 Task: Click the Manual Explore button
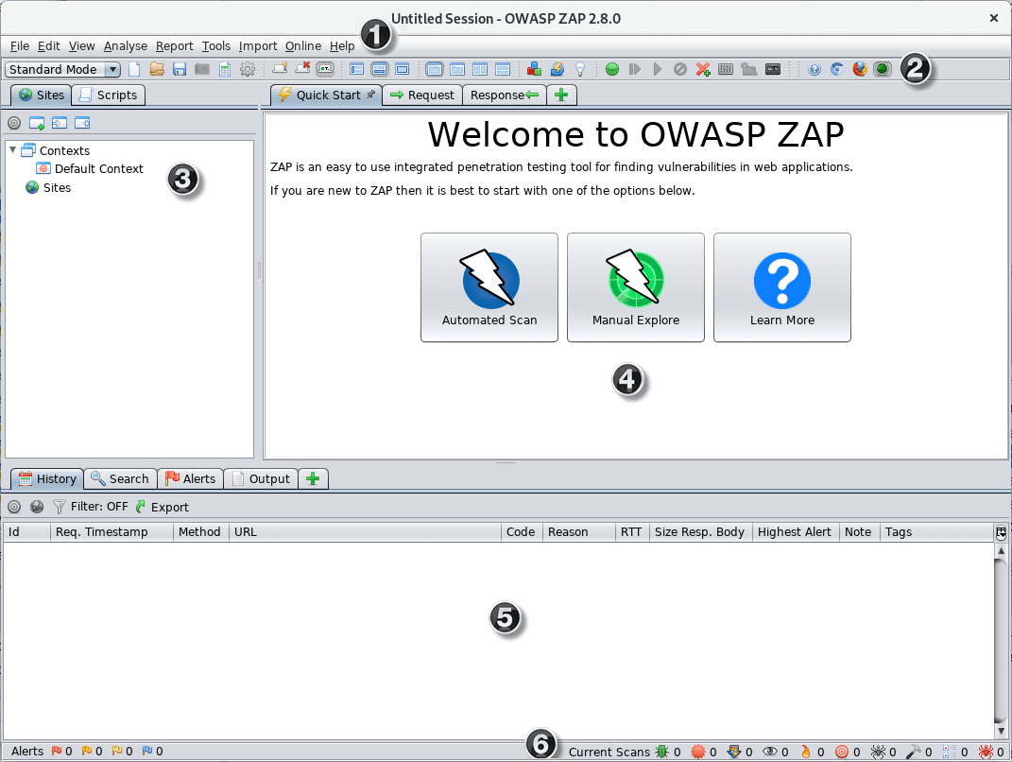click(635, 287)
